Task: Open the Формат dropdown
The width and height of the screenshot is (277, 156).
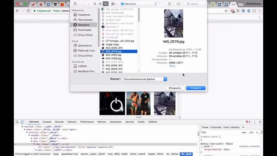Action: (x=144, y=79)
